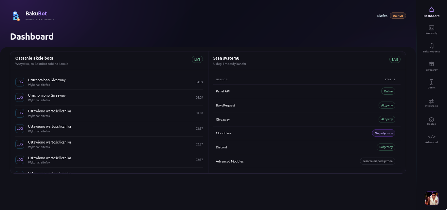
Task: Click LIVE badge in Stan systemu panel
Action: (x=395, y=59)
